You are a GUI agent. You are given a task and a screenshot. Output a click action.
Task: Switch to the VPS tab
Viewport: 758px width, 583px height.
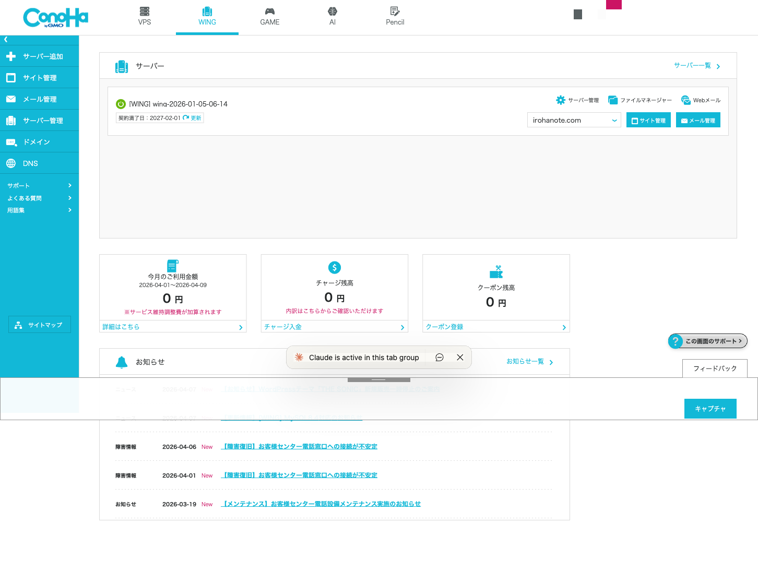pyautogui.click(x=145, y=17)
